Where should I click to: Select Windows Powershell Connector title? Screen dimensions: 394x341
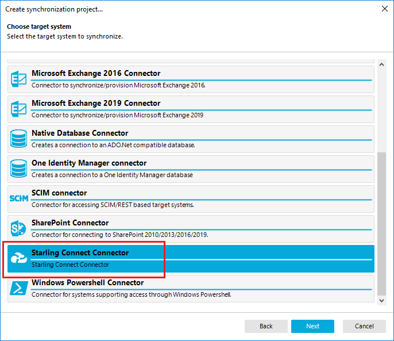(88, 283)
